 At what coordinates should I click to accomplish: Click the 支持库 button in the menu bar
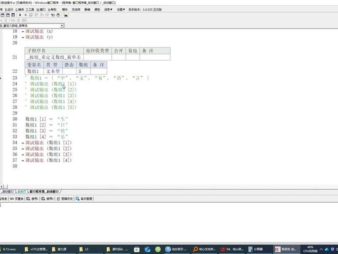point(76,9)
